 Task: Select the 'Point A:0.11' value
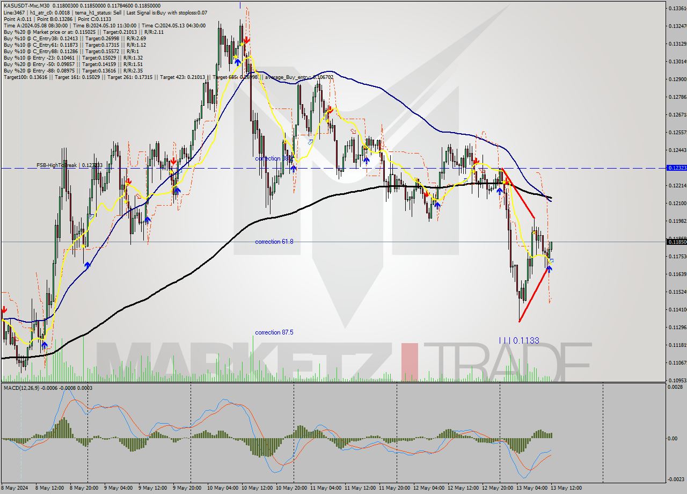tap(17, 19)
